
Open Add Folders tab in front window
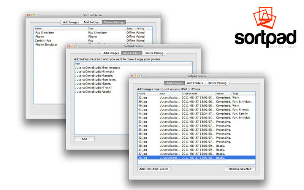(195, 83)
